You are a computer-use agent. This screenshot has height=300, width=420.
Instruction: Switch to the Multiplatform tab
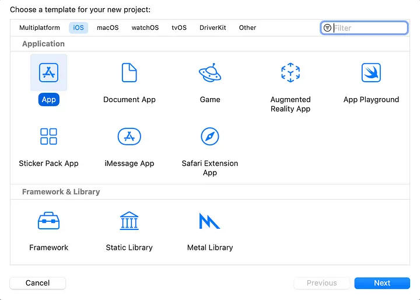(40, 27)
